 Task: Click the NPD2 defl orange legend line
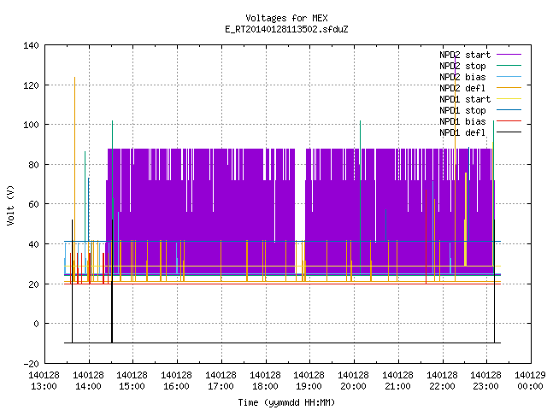(x=509, y=88)
